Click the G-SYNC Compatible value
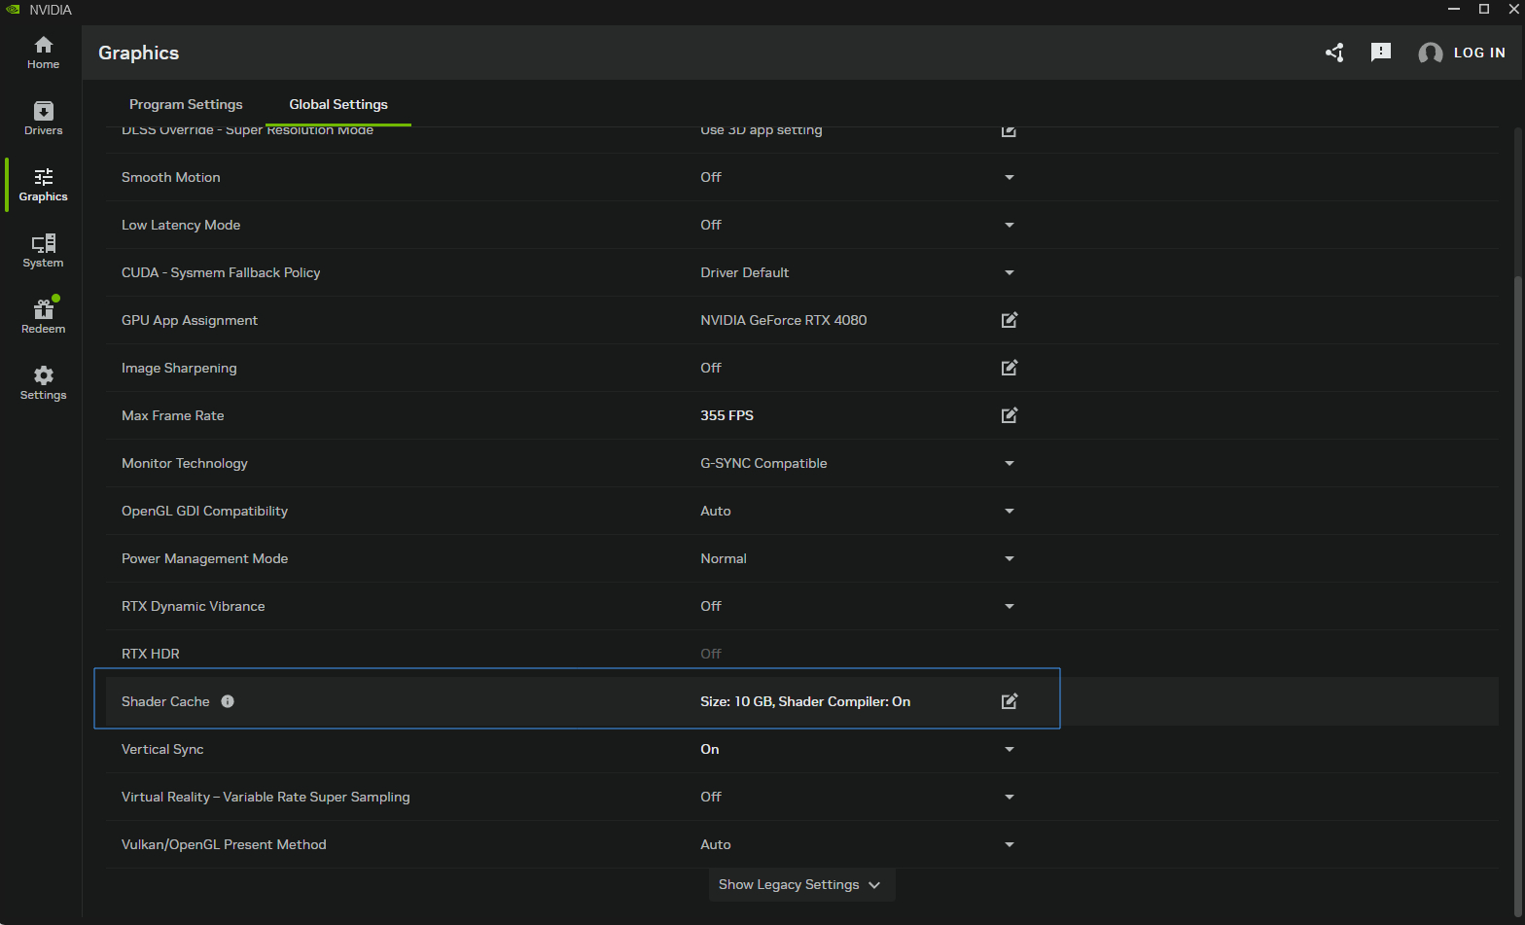Image resolution: width=1525 pixels, height=925 pixels. click(763, 463)
